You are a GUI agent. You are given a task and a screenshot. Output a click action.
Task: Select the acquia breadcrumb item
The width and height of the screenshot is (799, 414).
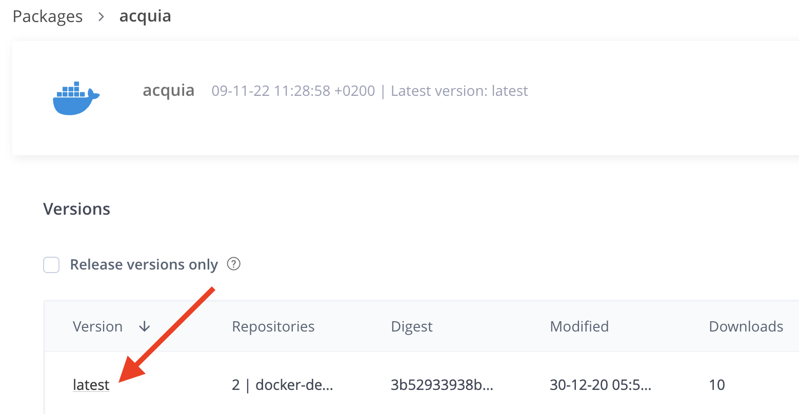[145, 16]
